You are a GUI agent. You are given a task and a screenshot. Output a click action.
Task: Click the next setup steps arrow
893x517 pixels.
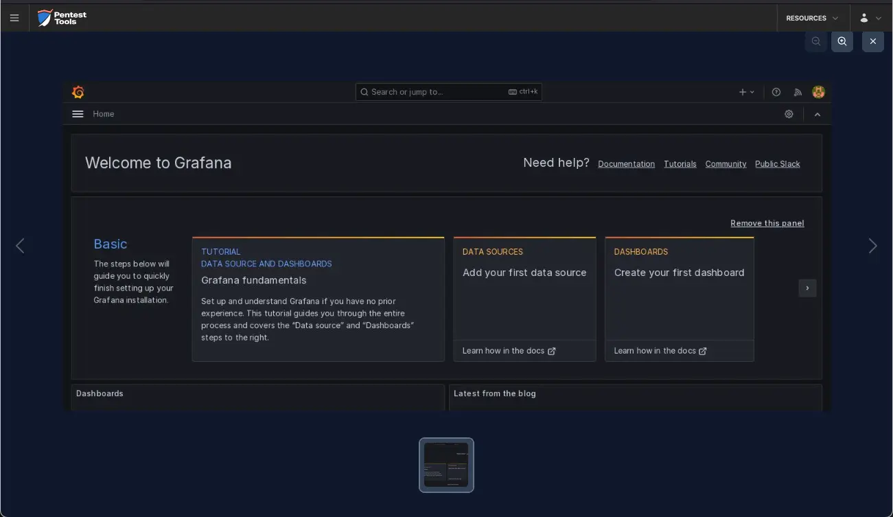coord(807,288)
